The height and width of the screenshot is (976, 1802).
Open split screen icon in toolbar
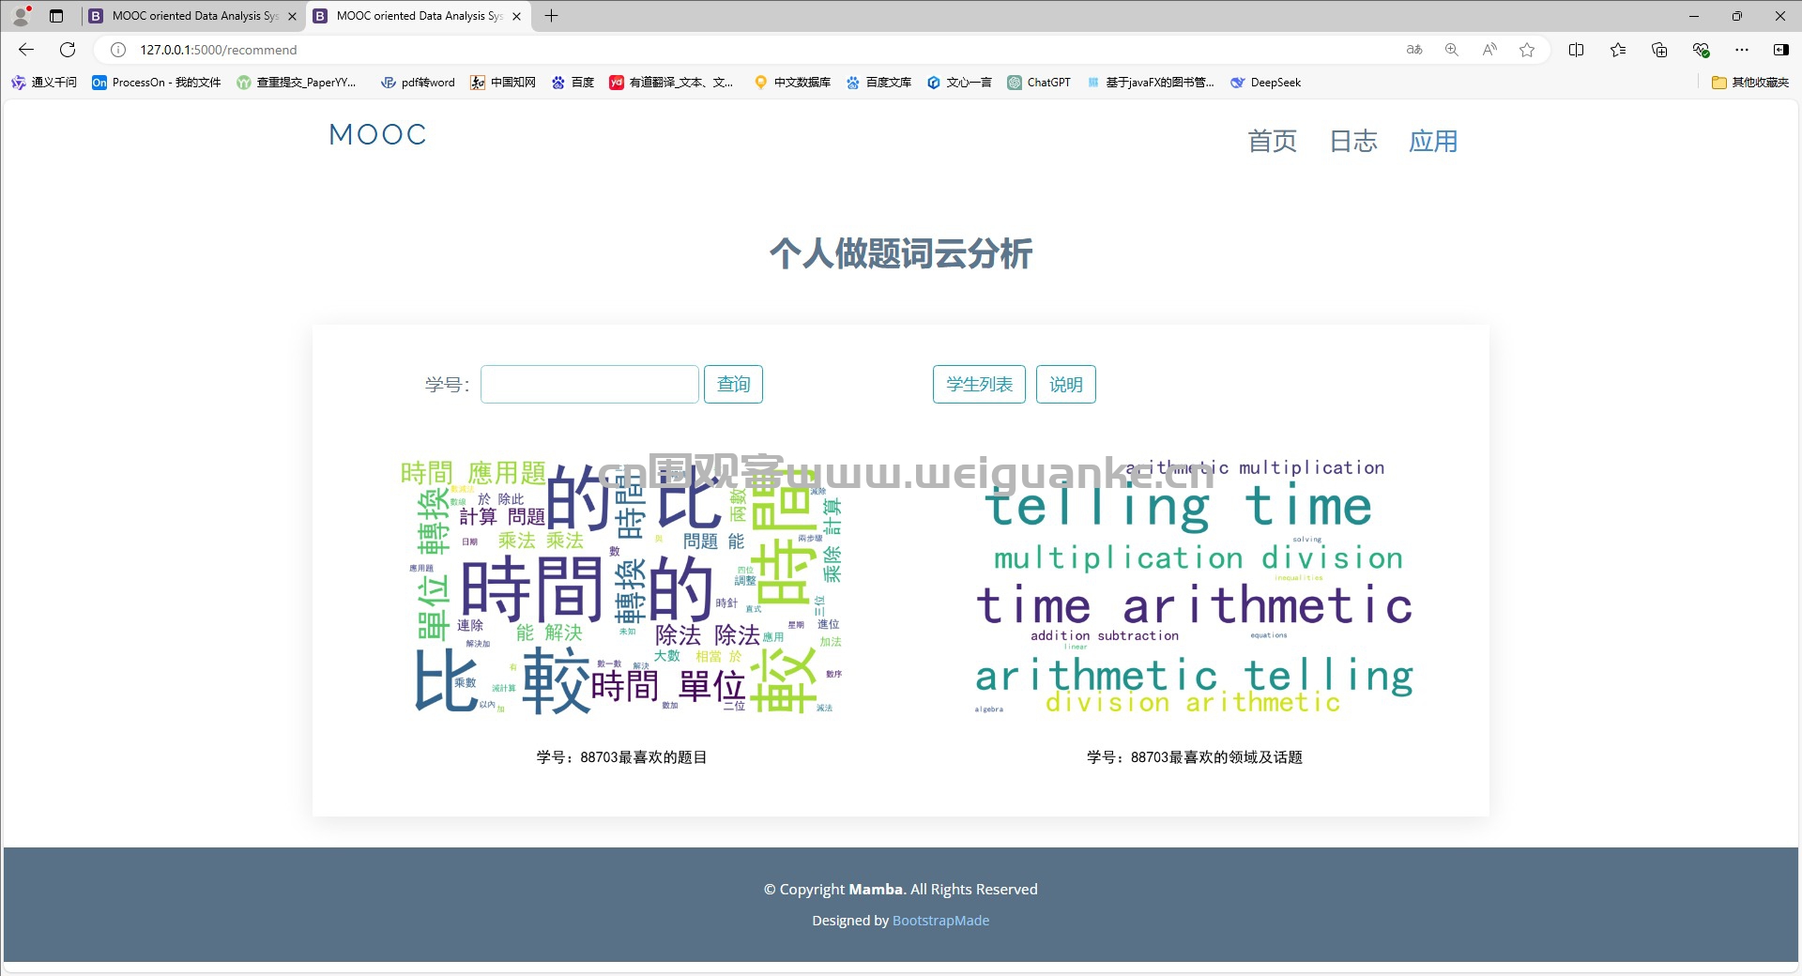[1577, 50]
